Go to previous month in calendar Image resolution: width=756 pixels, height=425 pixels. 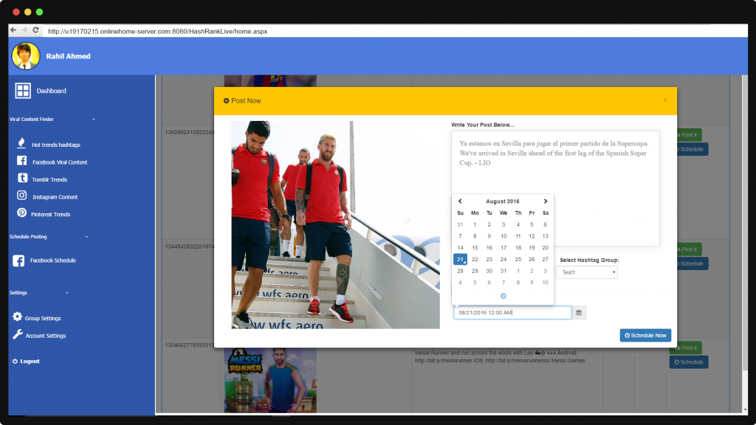click(x=460, y=201)
